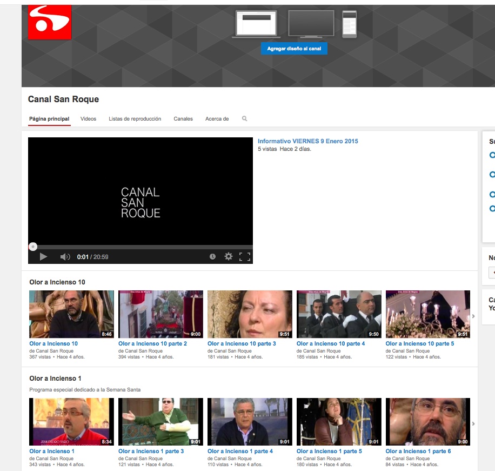495x471 pixels.
Task: Mute the video player volume
Action: [65, 257]
